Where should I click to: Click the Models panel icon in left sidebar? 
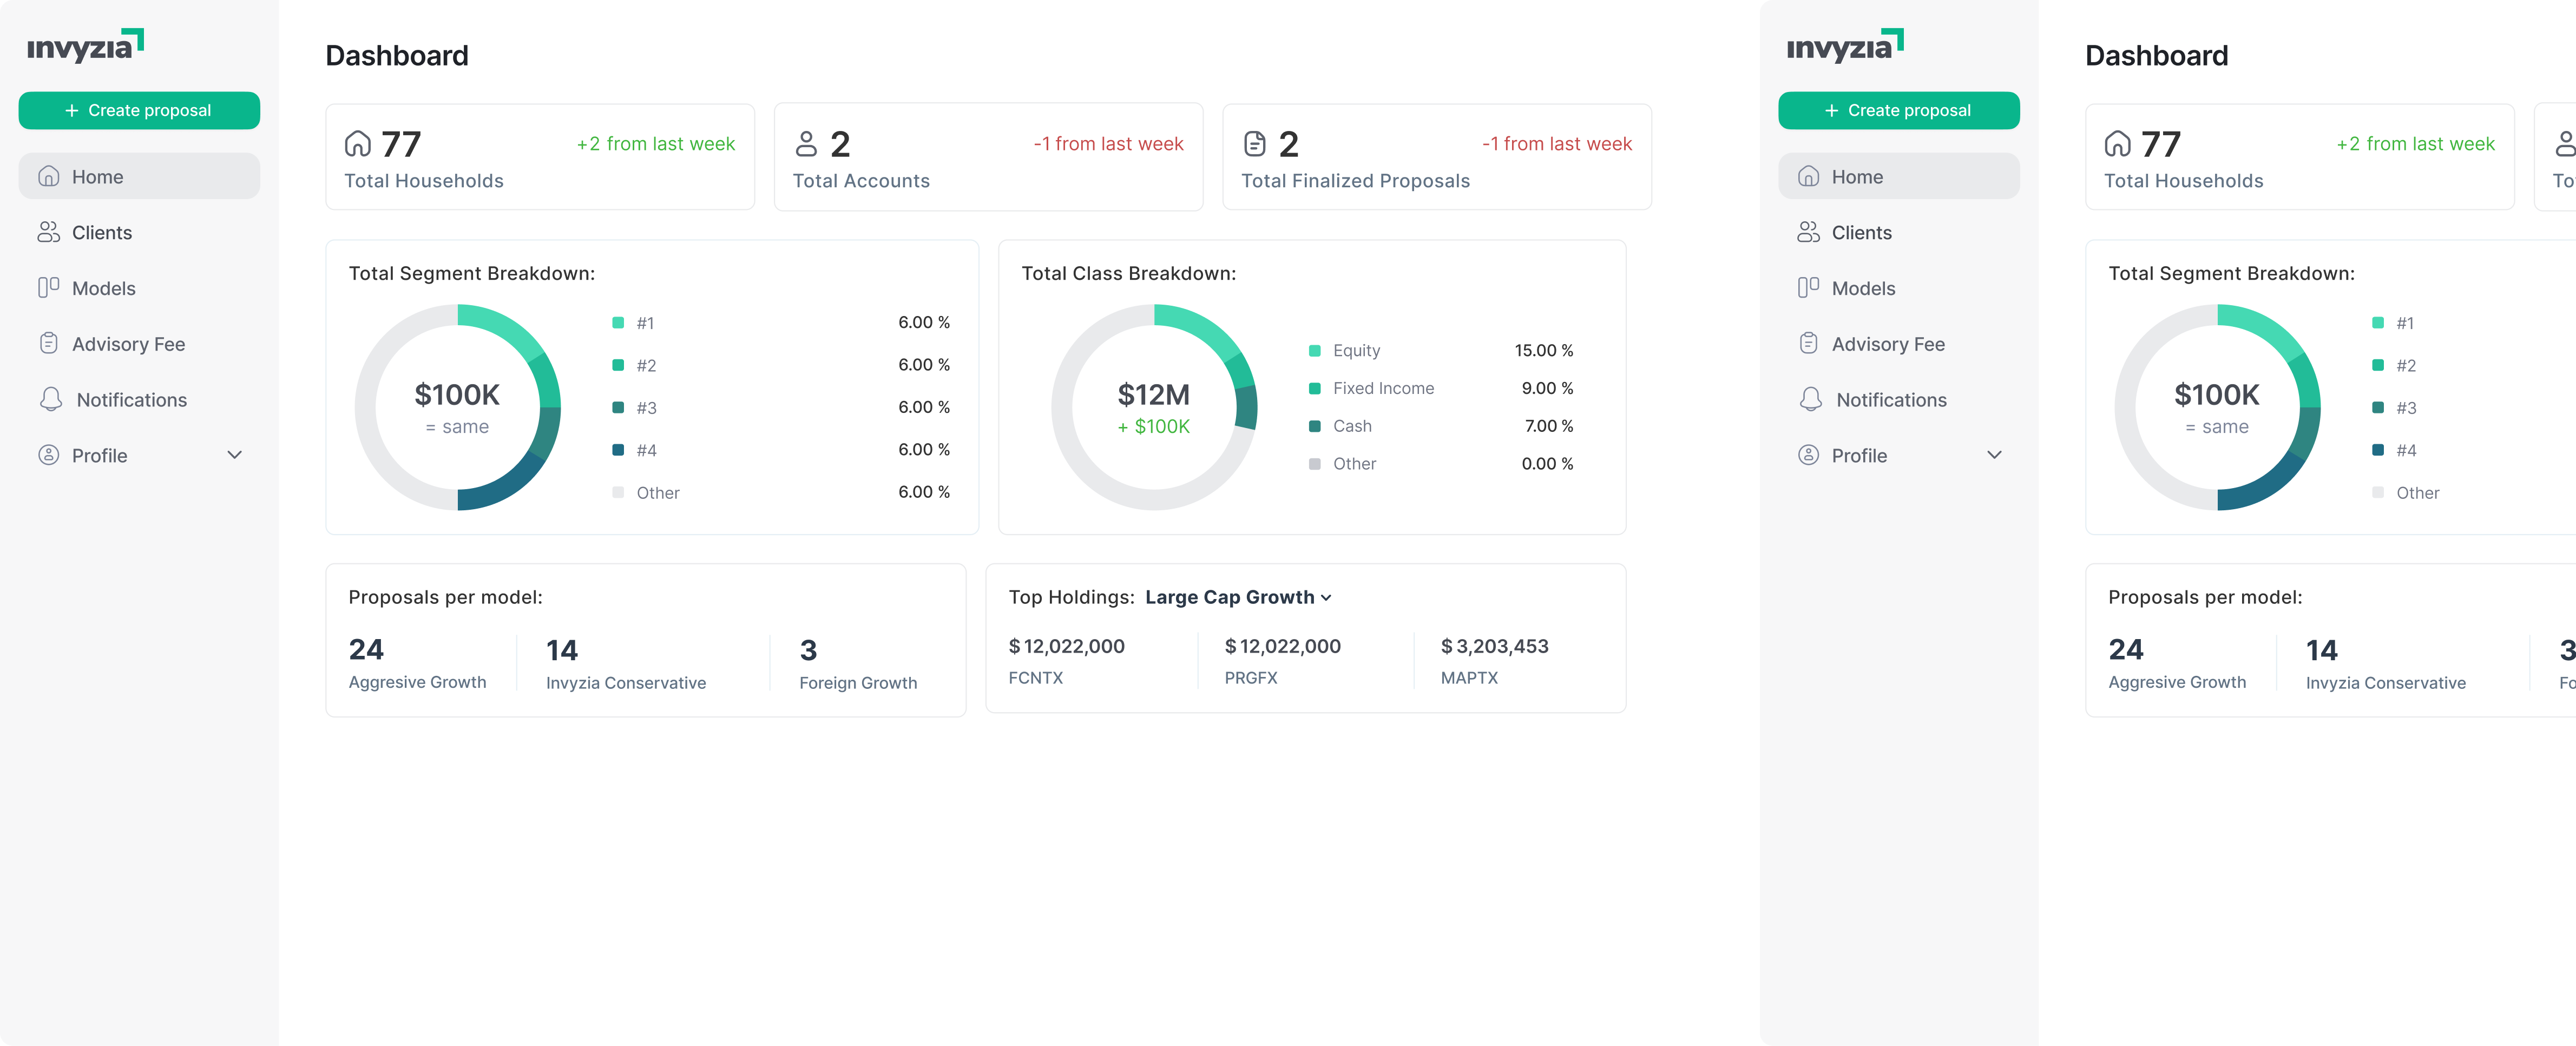point(48,288)
